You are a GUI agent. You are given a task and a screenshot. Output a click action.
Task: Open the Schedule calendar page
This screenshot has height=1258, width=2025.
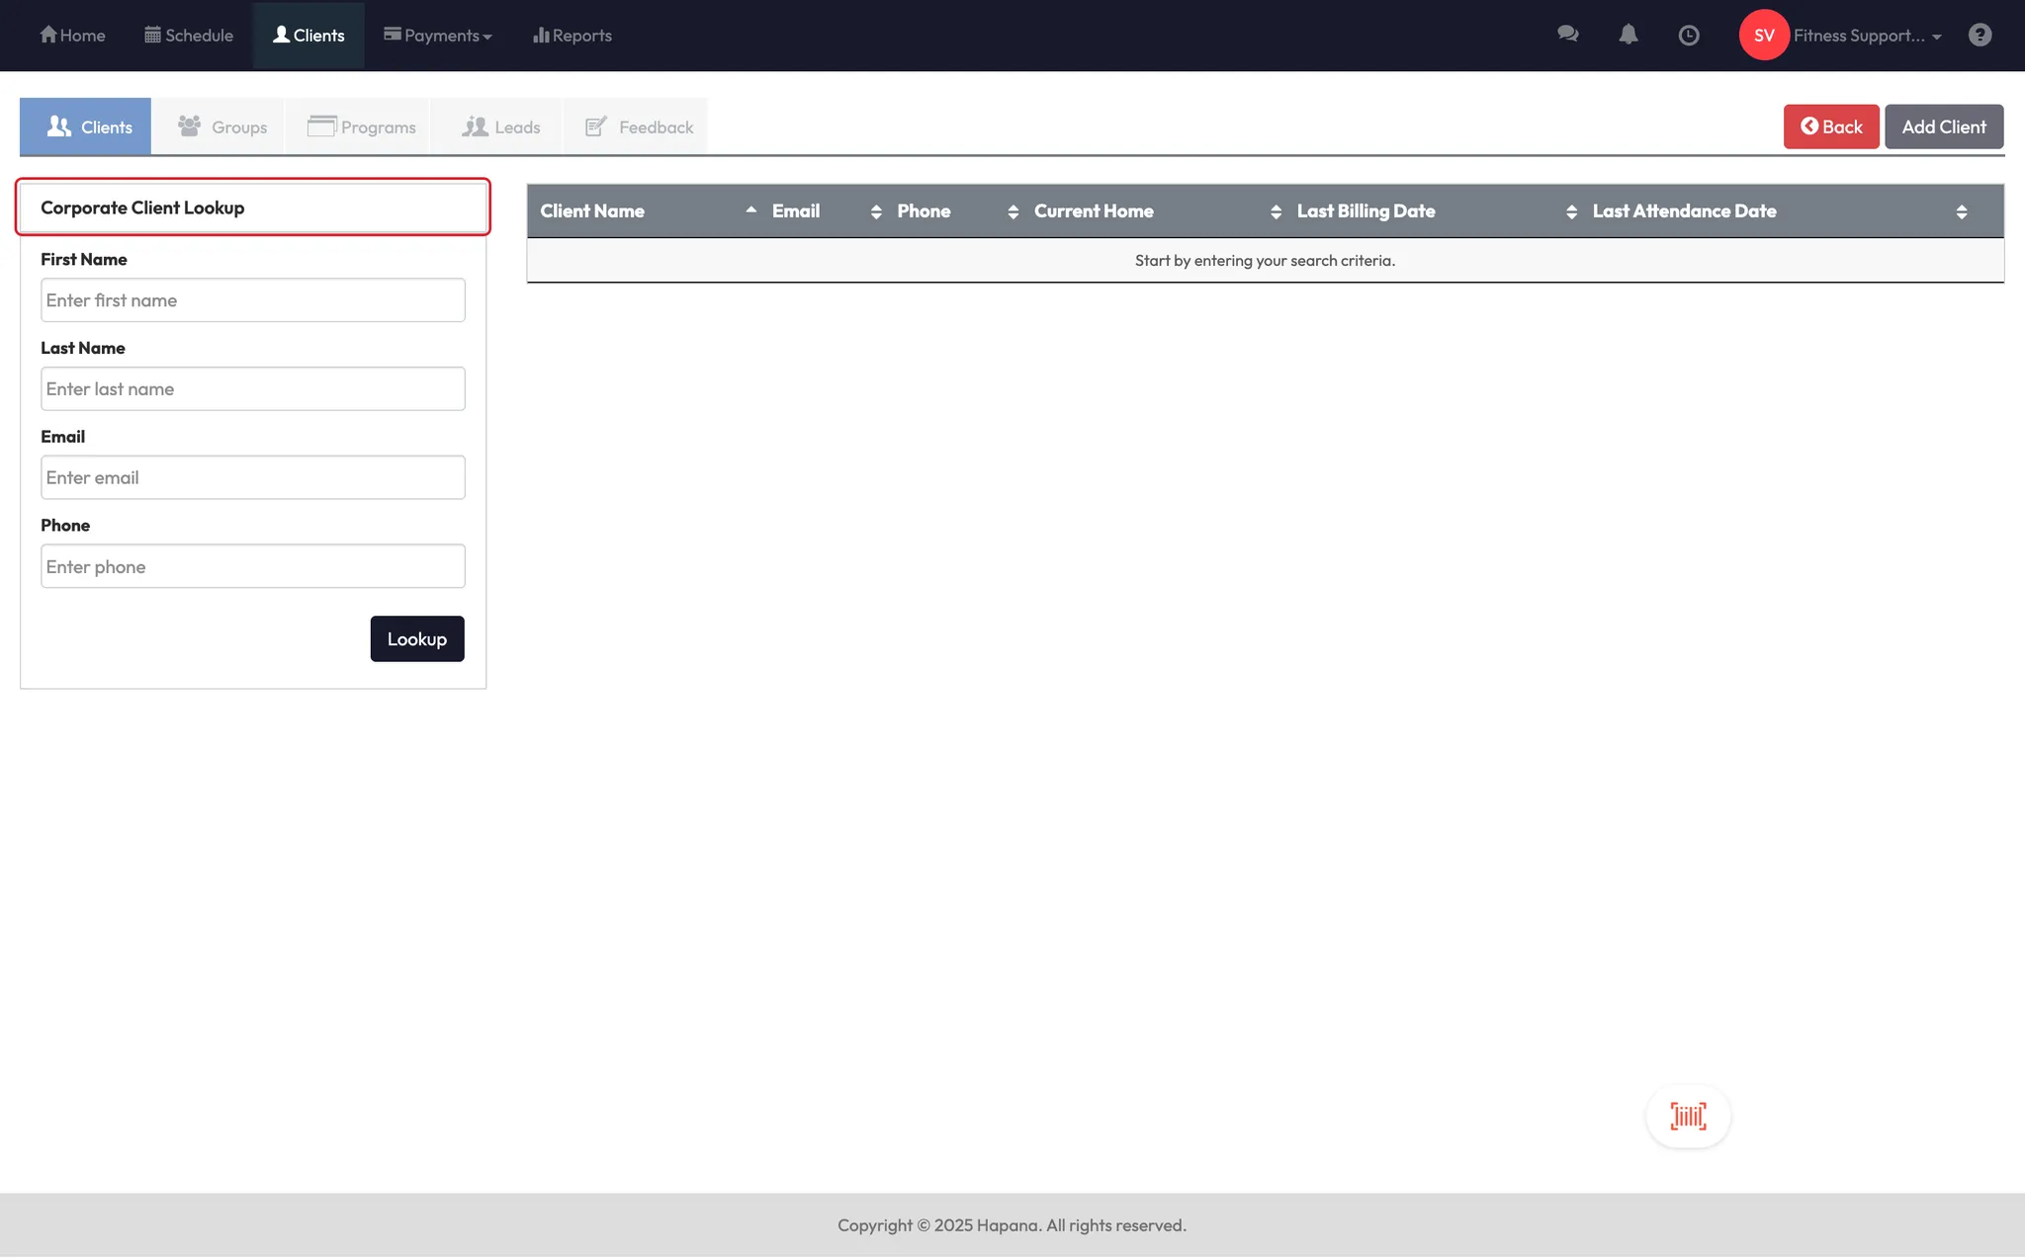coord(189,36)
